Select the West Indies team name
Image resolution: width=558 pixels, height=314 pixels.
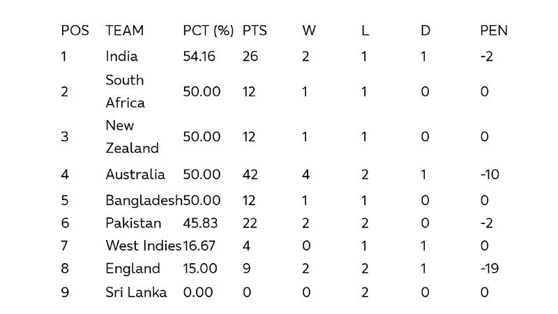[144, 246]
